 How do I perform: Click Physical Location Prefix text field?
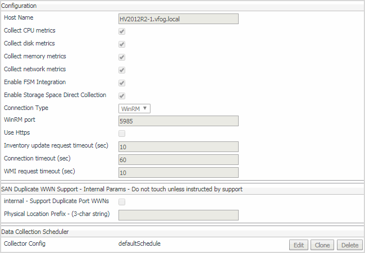pos(179,215)
